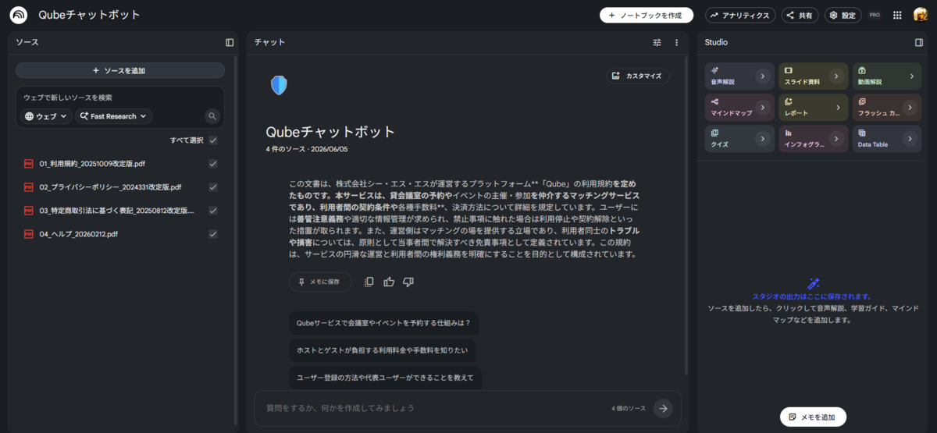Collapse the Studio panel icon
The height and width of the screenshot is (433, 937).
[x=919, y=42]
